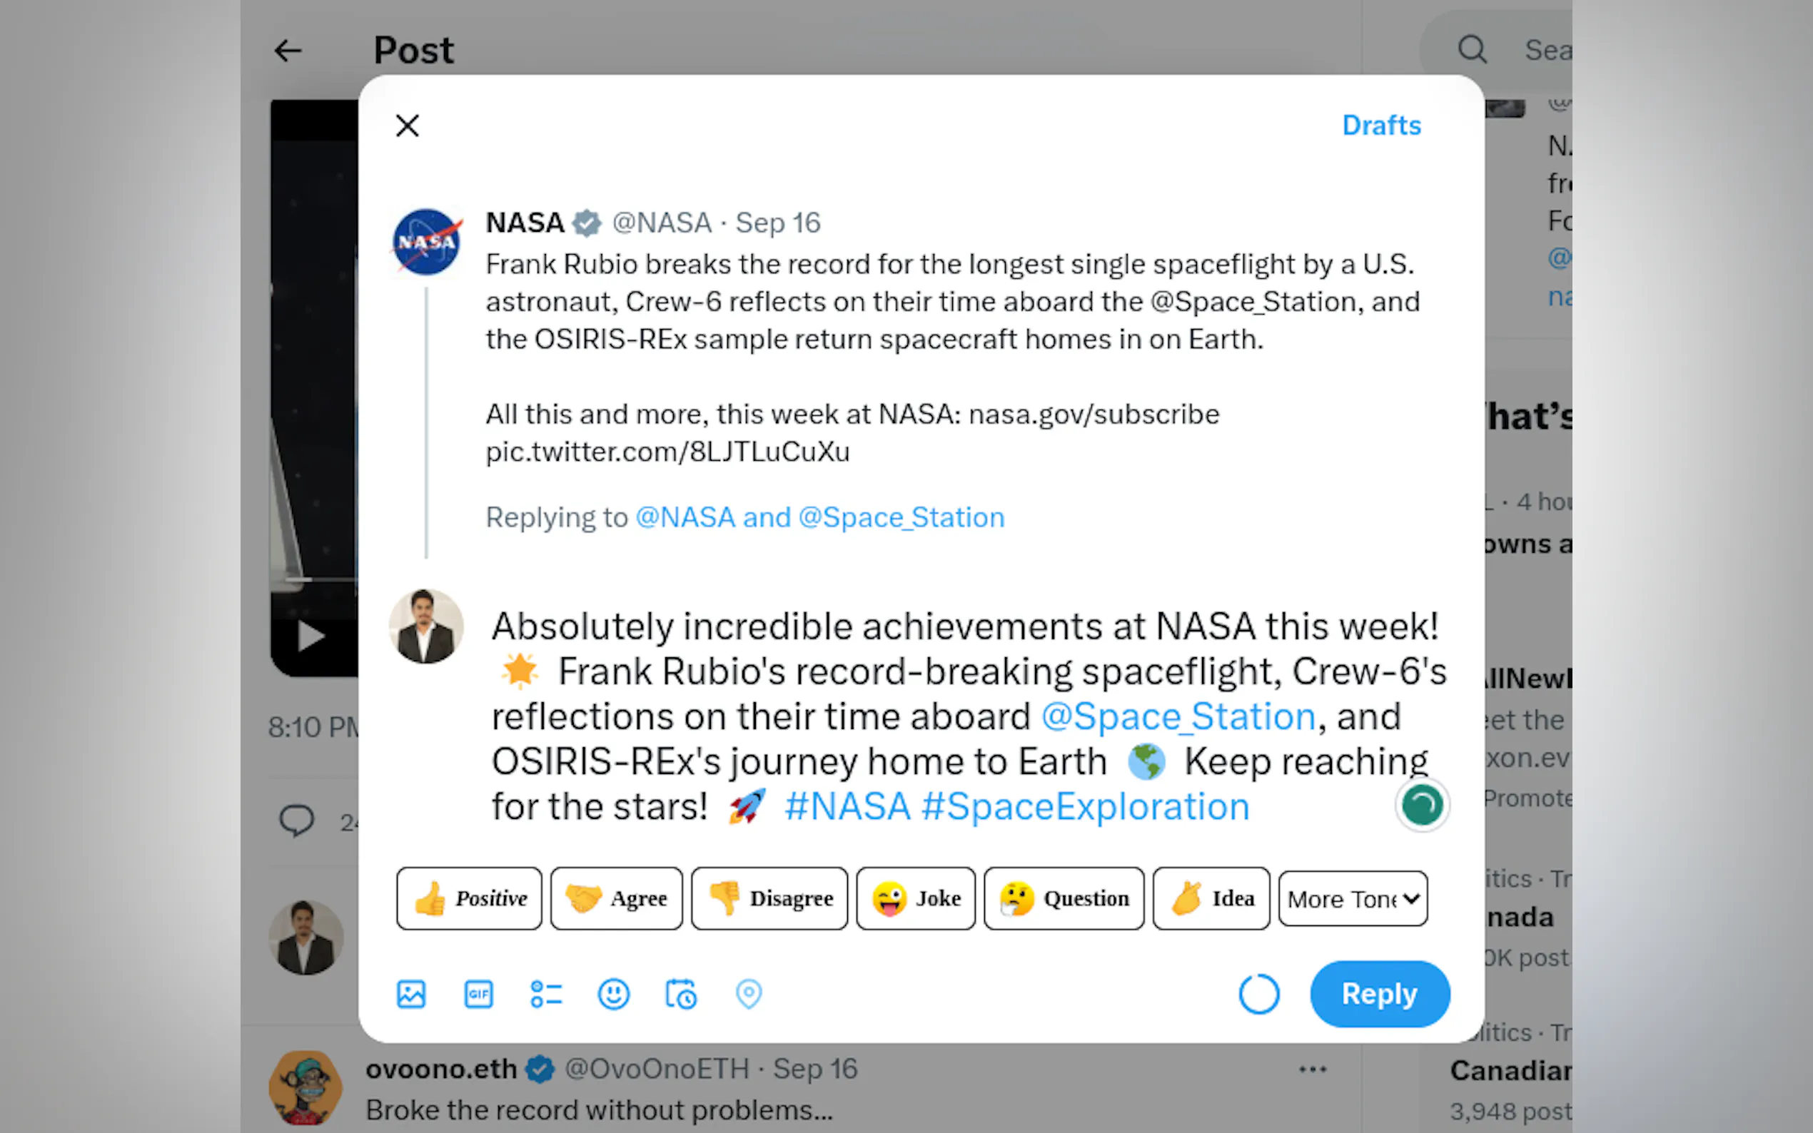Pick the Joke tone option
The image size is (1813, 1133).
[915, 898]
